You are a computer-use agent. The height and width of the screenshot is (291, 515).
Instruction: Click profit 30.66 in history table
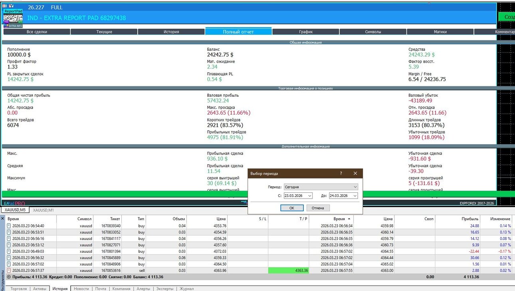tap(473, 258)
